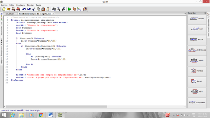
Task: Insert an Escribir command
Action: pos(197,19)
